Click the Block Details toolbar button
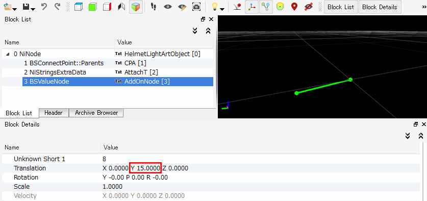This screenshot has height=201, width=427. click(380, 7)
